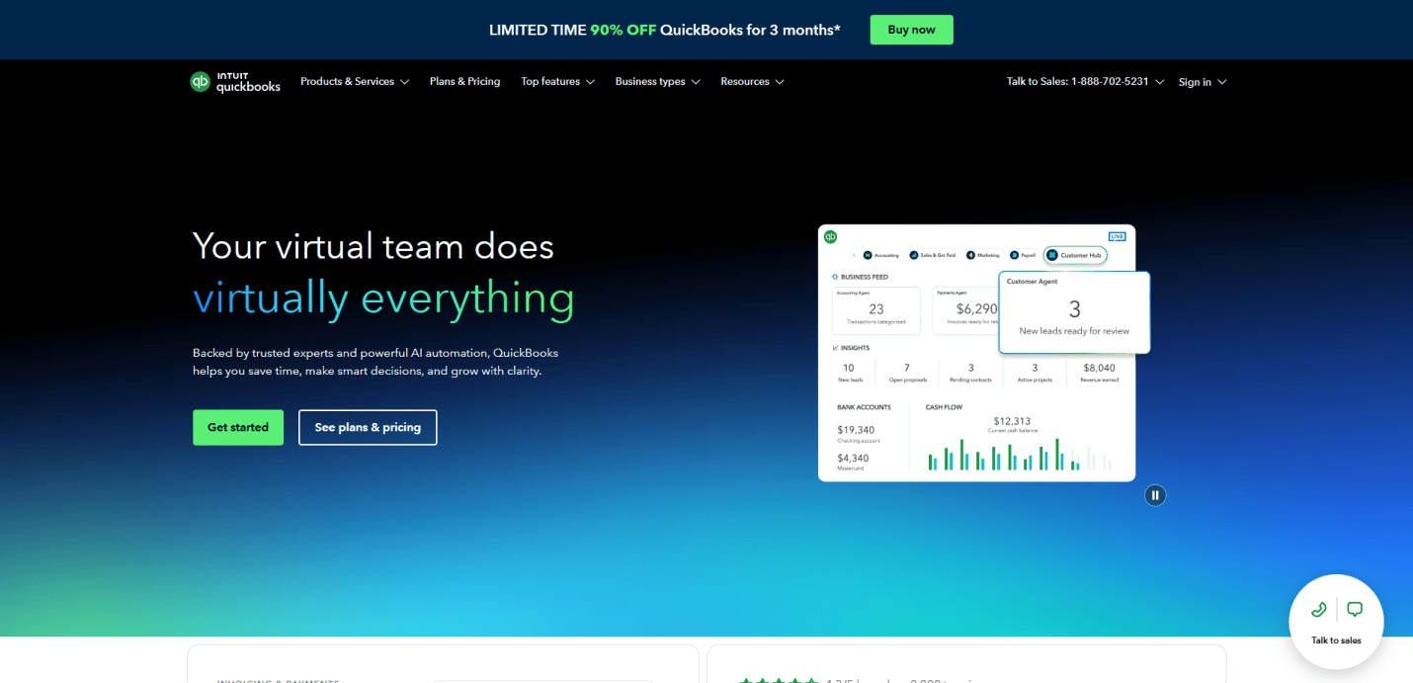The height and width of the screenshot is (683, 1413).
Task: Select the Marketing pill in dashboard preview
Action: tap(984, 255)
